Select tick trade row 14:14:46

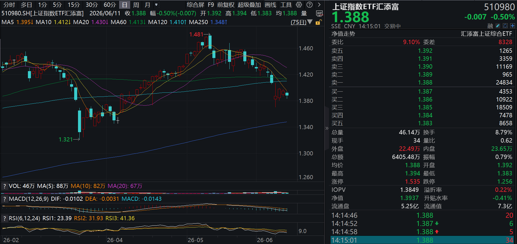[x=423, y=215]
